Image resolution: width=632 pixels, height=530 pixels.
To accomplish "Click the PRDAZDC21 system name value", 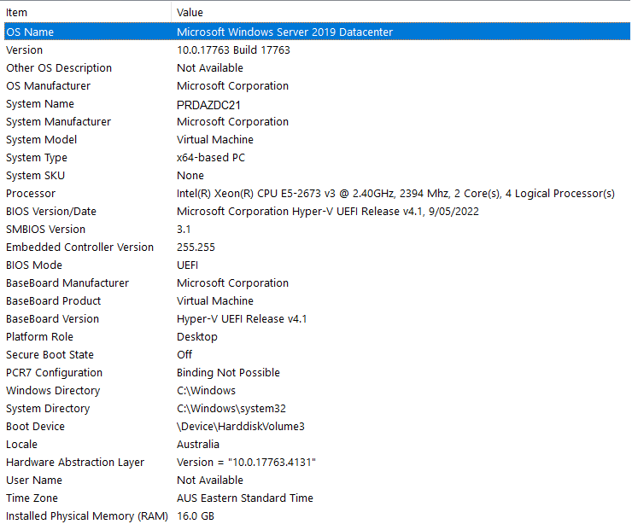I will pos(208,105).
